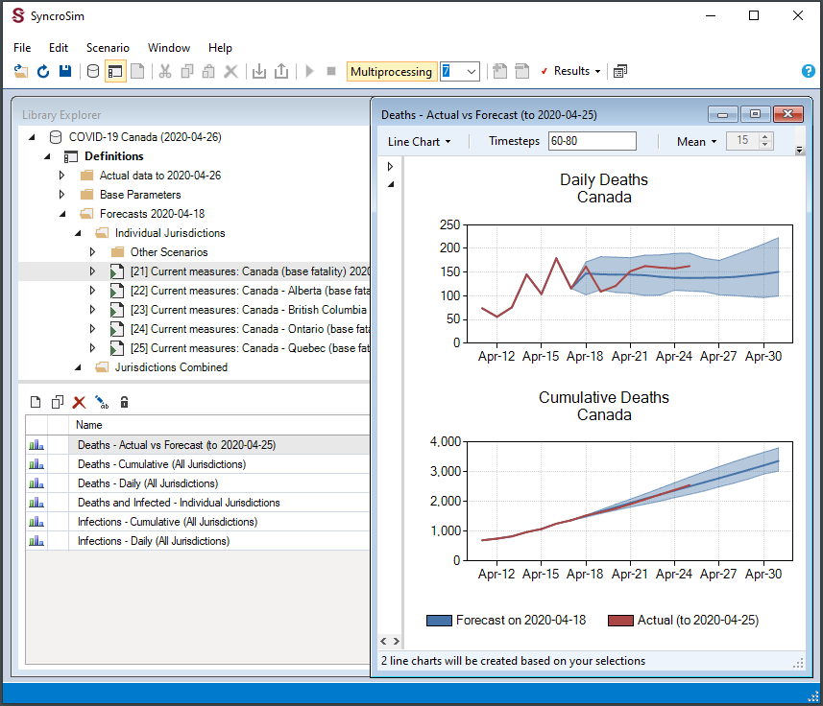Viewport: 823px width, 706px height.
Task: Click the copy chart icon above Name column
Action: pyautogui.click(x=58, y=402)
